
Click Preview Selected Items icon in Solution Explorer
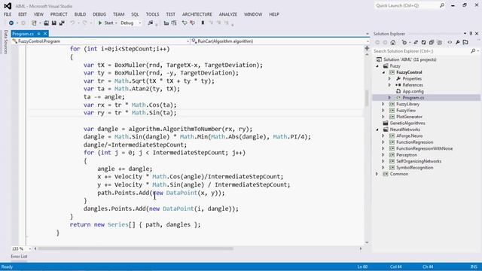pyautogui.click(x=465, y=42)
